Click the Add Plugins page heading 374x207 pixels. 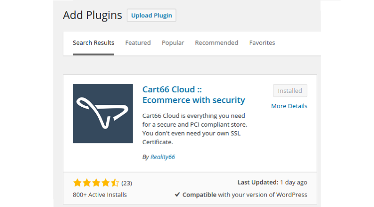[x=93, y=15]
